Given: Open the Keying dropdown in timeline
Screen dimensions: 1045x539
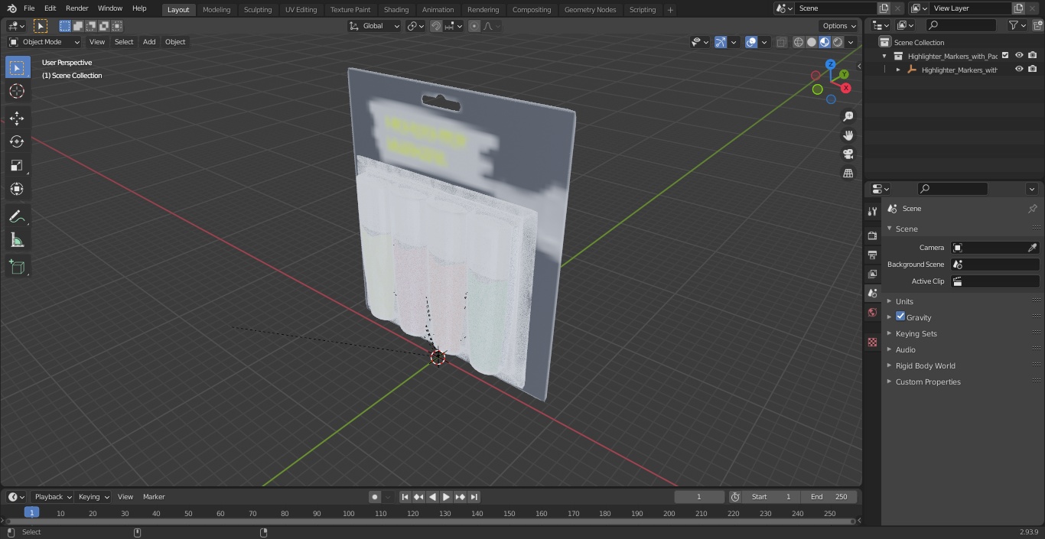Looking at the screenshot, I should [x=93, y=497].
